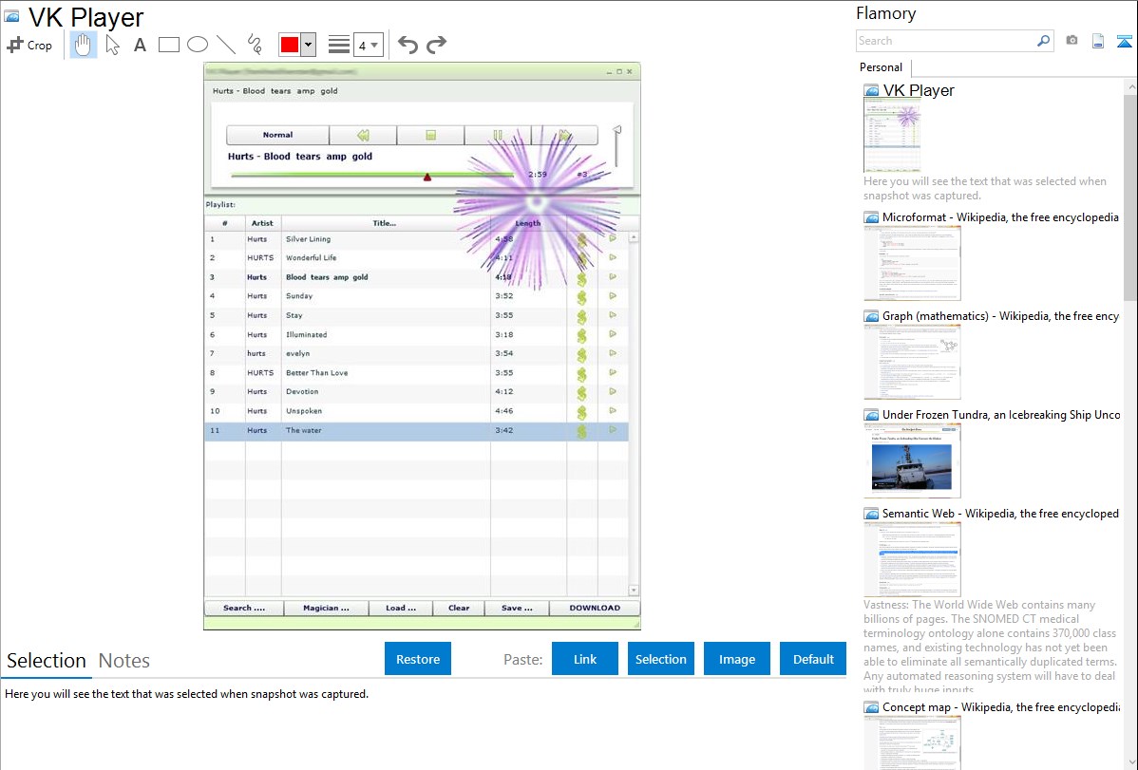Redo the last undone edit
Screen dimensions: 1138x770
click(436, 45)
